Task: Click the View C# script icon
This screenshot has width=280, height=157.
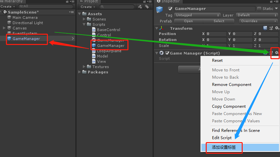Action: 94,61
